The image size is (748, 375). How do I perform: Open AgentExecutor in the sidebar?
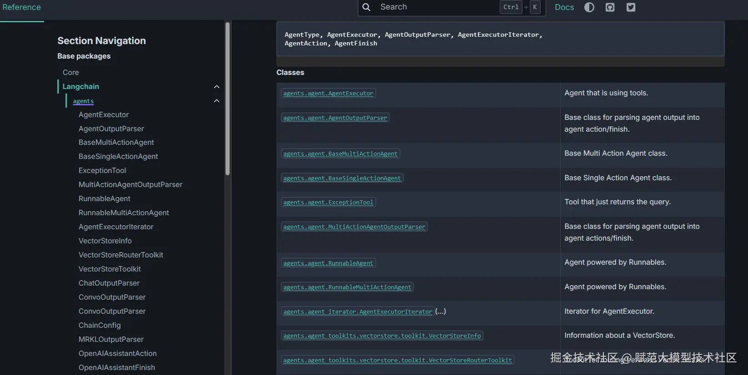pos(104,114)
